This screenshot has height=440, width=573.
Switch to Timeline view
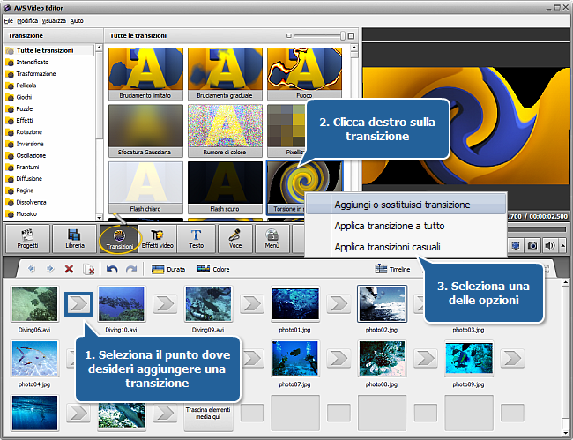[392, 269]
